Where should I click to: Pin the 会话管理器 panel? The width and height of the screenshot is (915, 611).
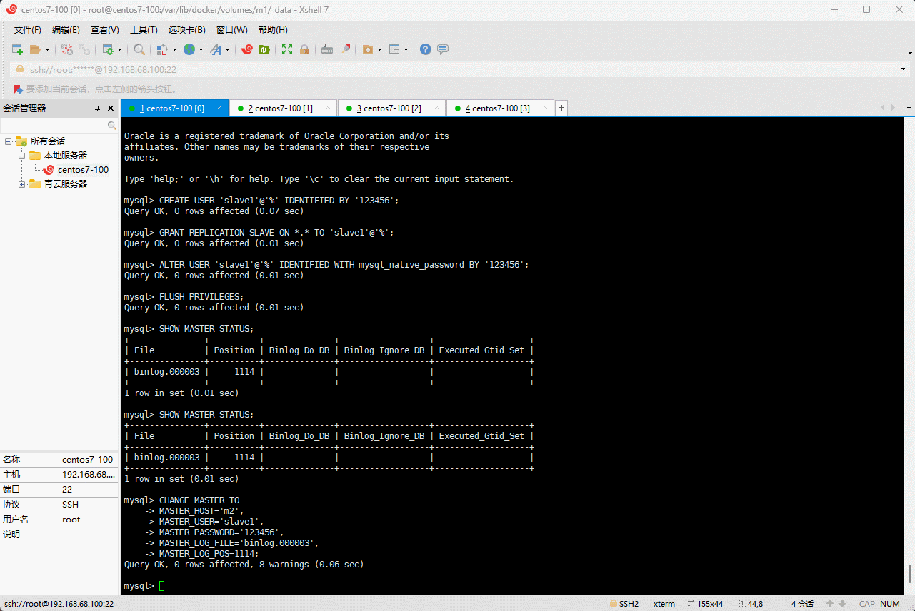click(98, 108)
